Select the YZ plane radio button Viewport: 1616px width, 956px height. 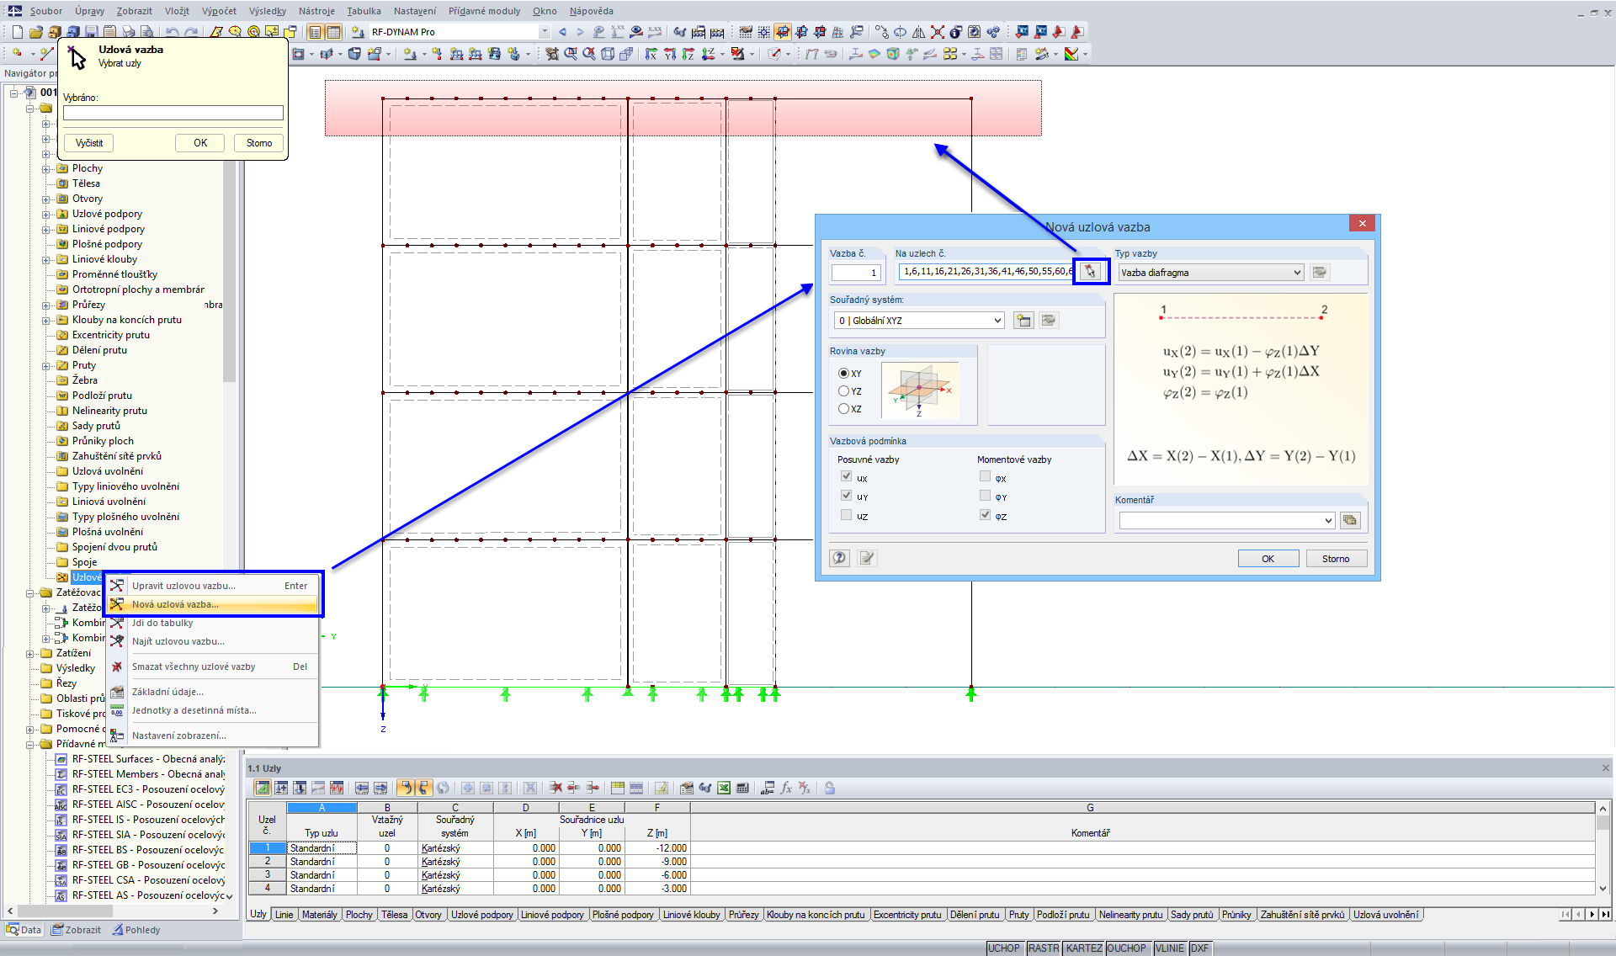[x=843, y=391]
